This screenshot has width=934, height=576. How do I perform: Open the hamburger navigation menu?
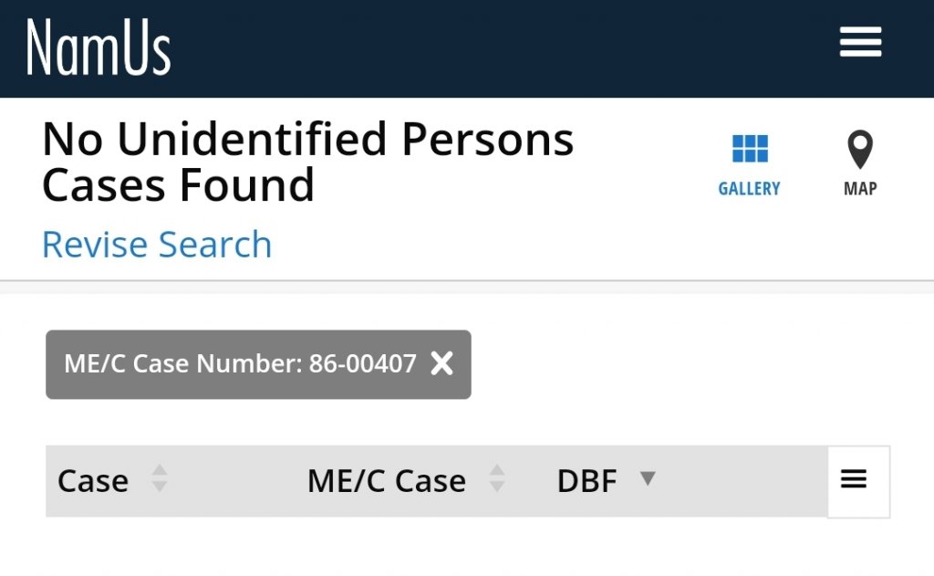[x=860, y=42]
